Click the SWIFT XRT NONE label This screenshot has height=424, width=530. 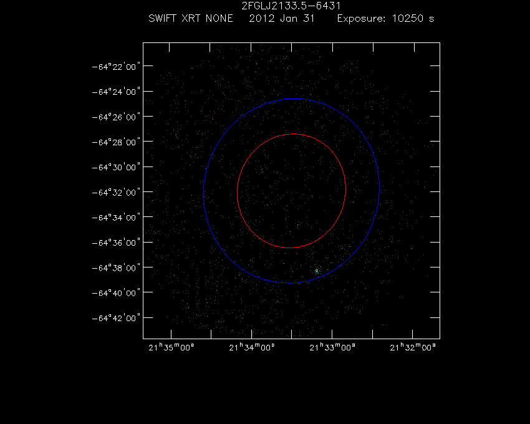tap(191, 18)
